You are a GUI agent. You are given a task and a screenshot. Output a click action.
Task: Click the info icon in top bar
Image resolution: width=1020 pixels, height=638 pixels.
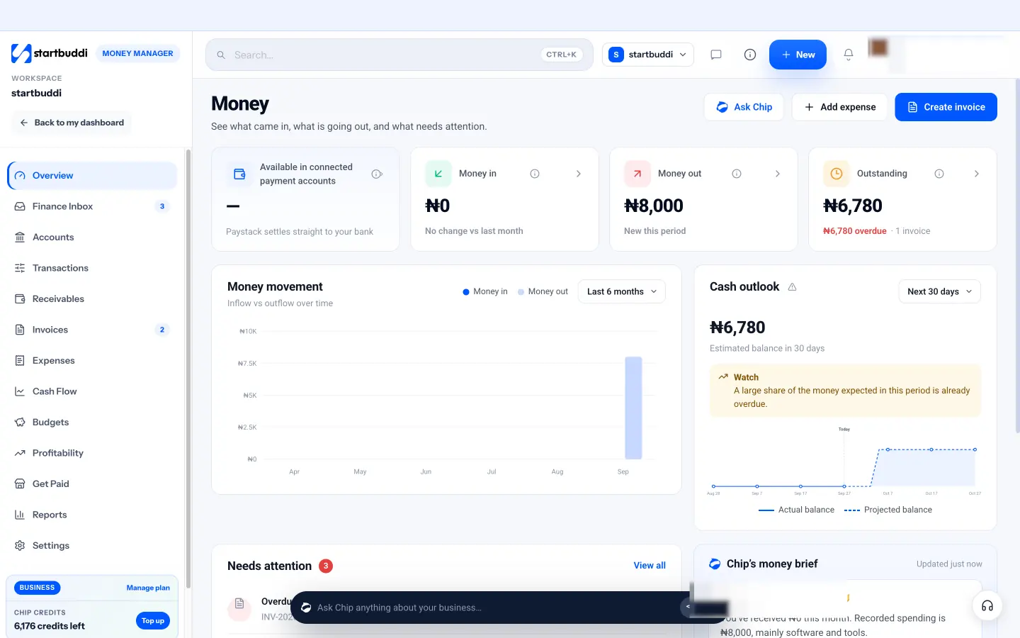[750, 55]
